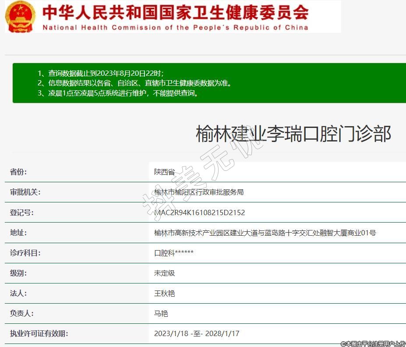The height and width of the screenshot is (347, 406).
Task: Click the second notice line in green banner
Action: pos(134,83)
